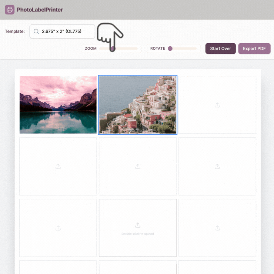
Task: Click the Start Over button
Action: tap(221, 49)
